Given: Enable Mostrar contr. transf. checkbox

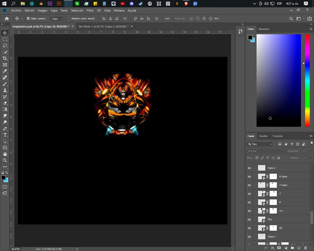Looking at the screenshot, I should pos(69,18).
